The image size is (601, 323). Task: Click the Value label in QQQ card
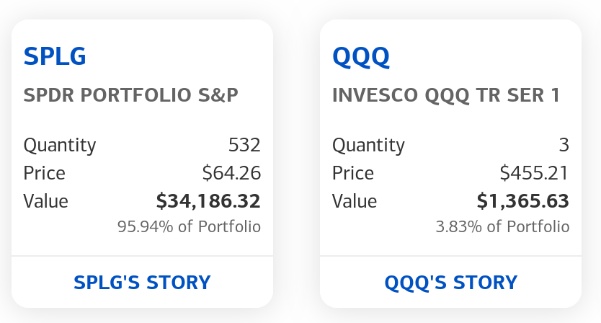point(355,201)
